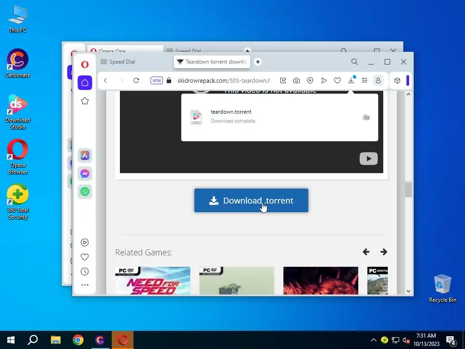Open the notification center

click(451, 341)
